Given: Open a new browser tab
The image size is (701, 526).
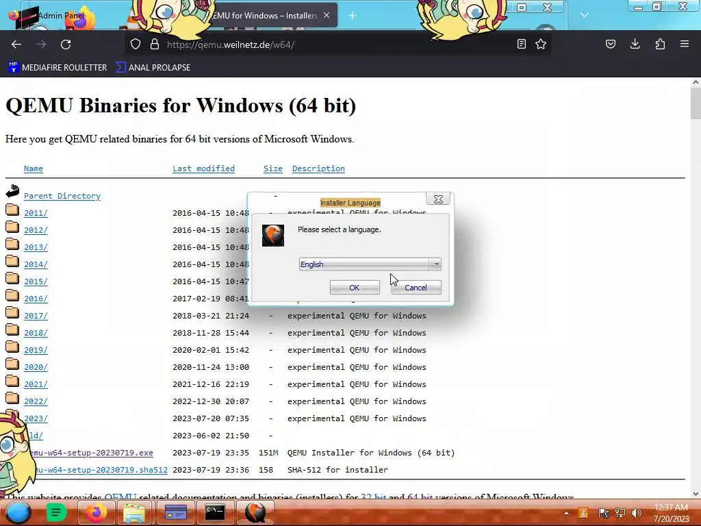Looking at the screenshot, I should 353,16.
